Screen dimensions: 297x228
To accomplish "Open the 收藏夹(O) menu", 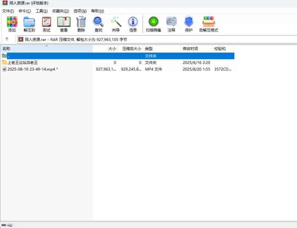I will [61, 11].
